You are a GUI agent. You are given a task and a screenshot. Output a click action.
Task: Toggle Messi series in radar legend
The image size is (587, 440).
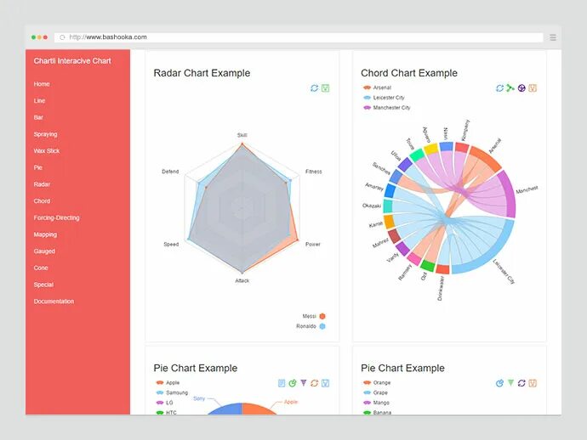(x=314, y=316)
